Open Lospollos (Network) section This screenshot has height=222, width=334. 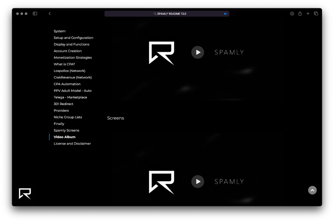tap(70, 71)
